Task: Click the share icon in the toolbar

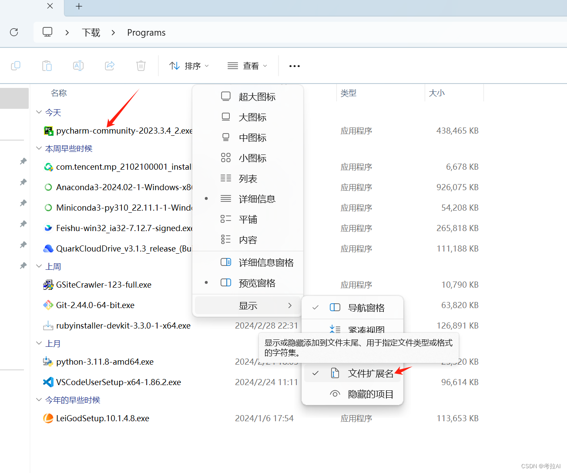Action: coord(110,66)
